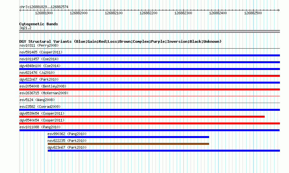Click ruler position 126882100
The width and height of the screenshot is (289, 173).
coord(114,13)
